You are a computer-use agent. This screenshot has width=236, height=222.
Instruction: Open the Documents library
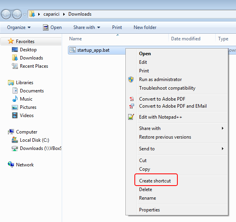32,91
